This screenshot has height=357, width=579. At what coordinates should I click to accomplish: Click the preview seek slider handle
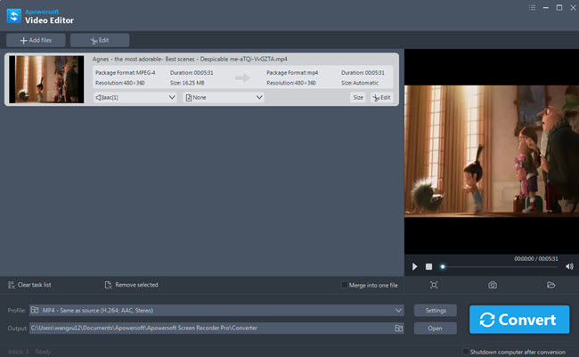443,266
